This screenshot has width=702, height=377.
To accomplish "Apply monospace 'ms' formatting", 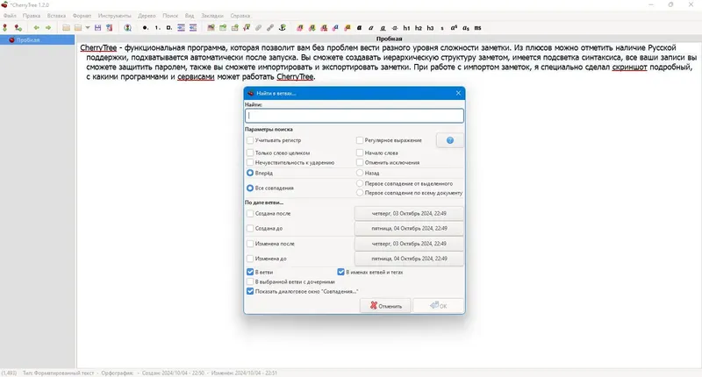I will coord(477,28).
